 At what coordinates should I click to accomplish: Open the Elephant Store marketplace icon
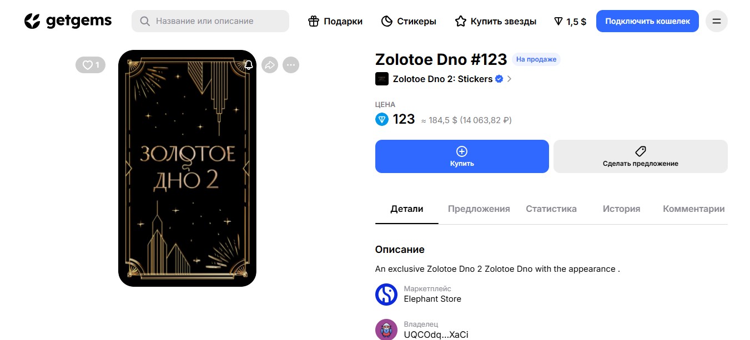[386, 294]
